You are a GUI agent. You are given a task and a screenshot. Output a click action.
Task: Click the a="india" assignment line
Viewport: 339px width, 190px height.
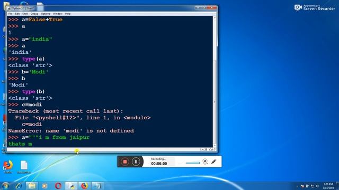pos(30,39)
